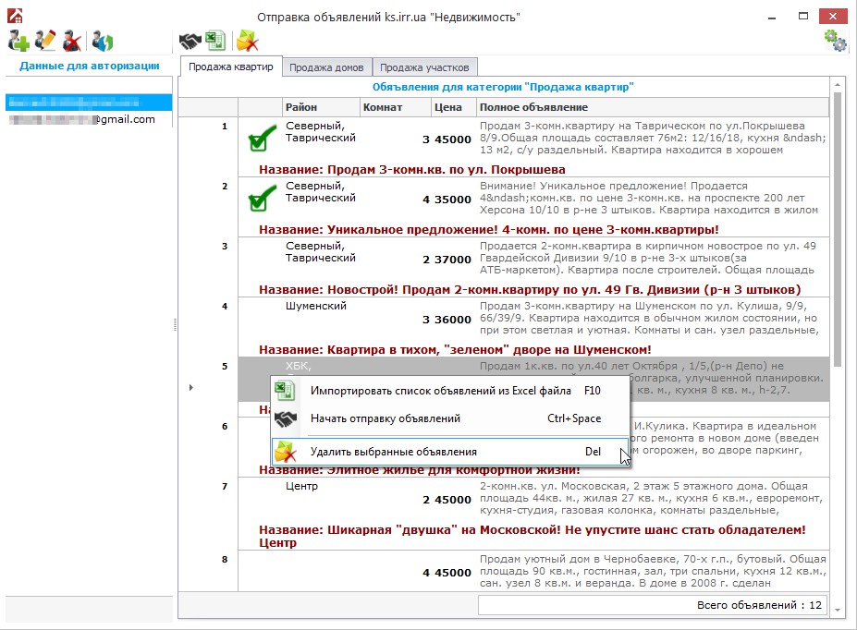This screenshot has width=857, height=630.
Task: Select price cell 36000 in row 4
Action: 453,320
